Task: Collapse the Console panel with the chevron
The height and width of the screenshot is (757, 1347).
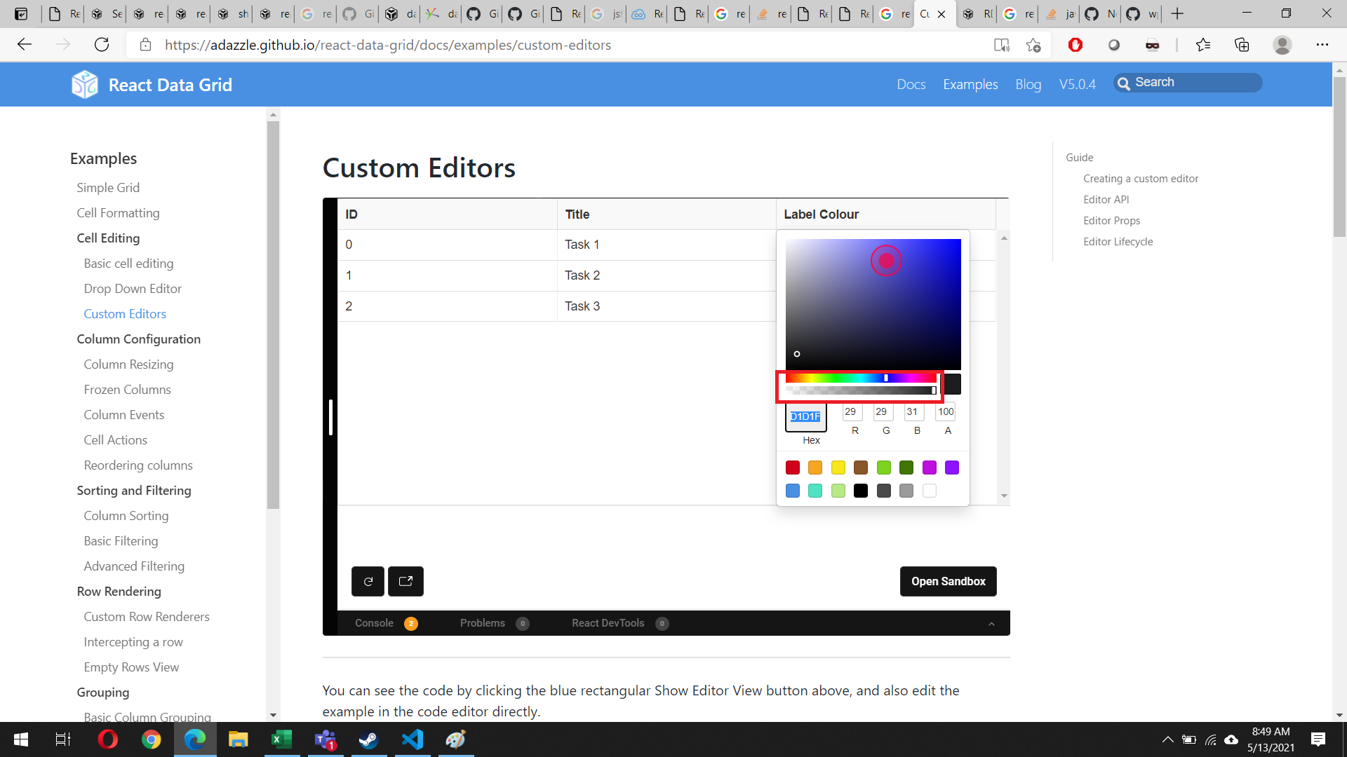Action: [991, 623]
